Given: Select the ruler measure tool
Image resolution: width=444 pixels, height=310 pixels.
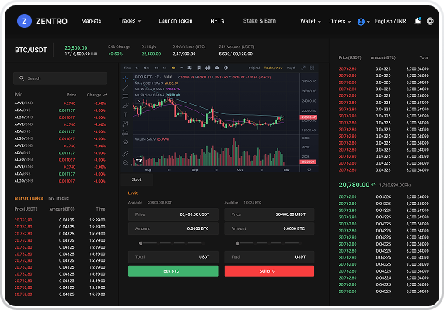Looking at the screenshot, I should point(125,154).
